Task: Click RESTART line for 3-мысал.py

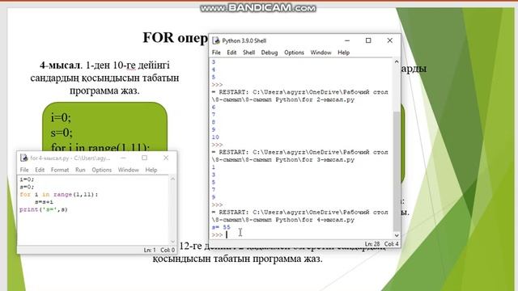Action: (300, 156)
